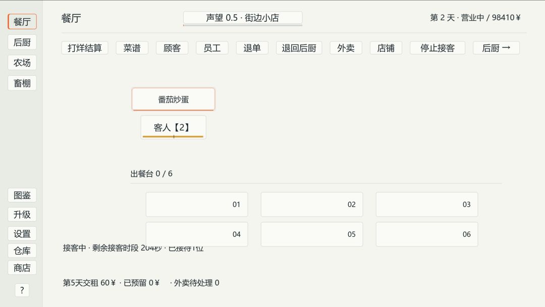Click the 第 2 天 · 营业中 / 98410¥ status

tap(475, 18)
